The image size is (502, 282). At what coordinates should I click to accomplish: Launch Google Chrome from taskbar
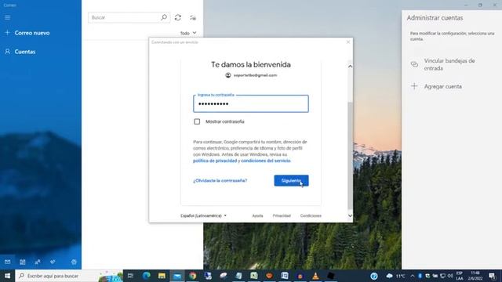(x=192, y=276)
